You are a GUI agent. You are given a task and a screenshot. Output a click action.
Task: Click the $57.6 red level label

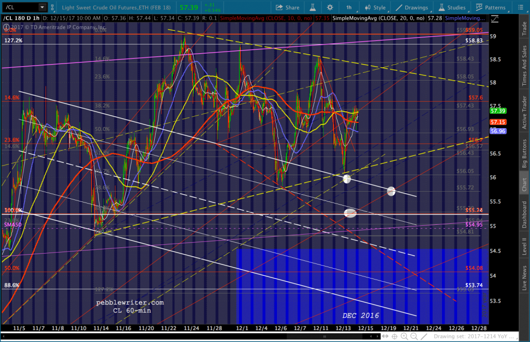[476, 98]
